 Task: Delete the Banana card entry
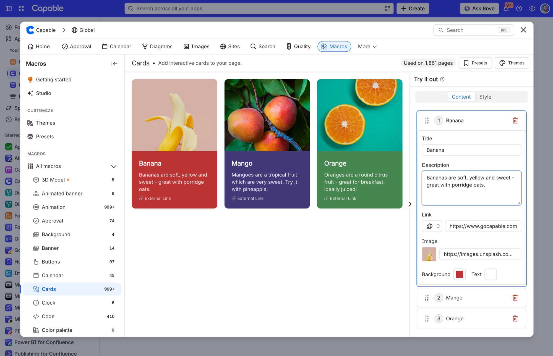515,121
